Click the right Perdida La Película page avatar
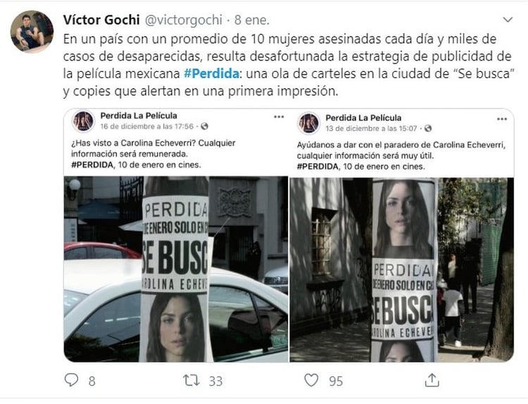Screen dimensions: 528x404 [308, 123]
